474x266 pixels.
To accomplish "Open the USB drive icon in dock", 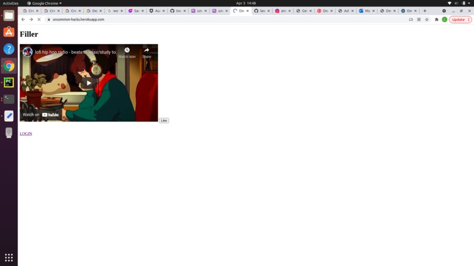I will (x=9, y=133).
